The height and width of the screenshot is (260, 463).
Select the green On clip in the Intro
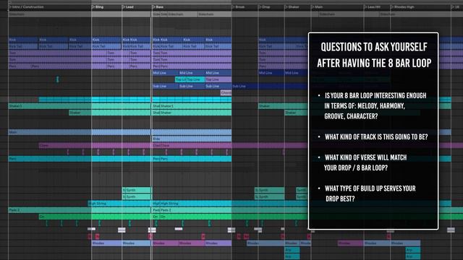65,217
